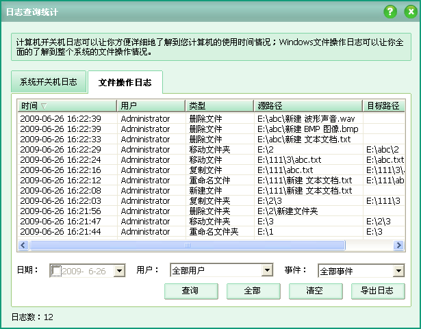Click the horizontal scrollbar left arrow

(x=23, y=245)
